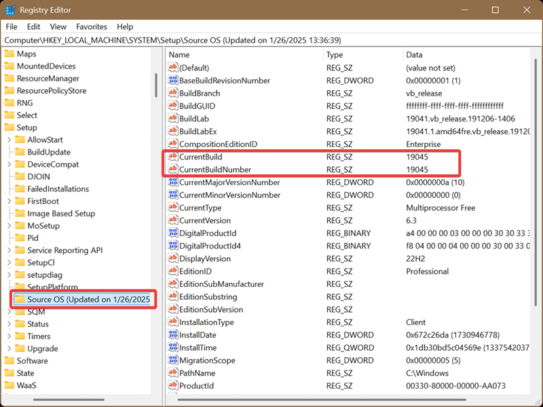This screenshot has width=543, height=407.
Task: Click the key tree vertical scrollbar
Action: coord(156,85)
